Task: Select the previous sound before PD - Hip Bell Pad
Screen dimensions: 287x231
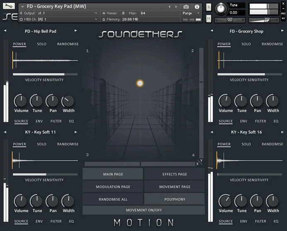Action: point(5,31)
